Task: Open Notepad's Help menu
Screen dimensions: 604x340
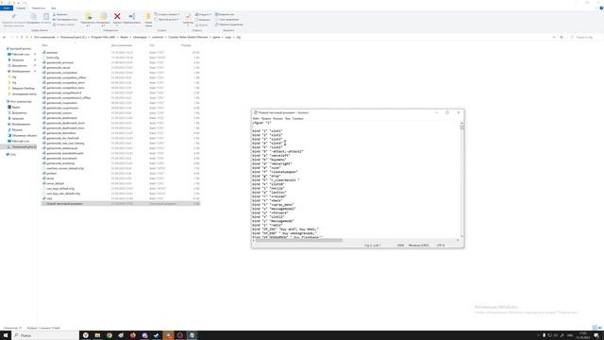Action: pyautogui.click(x=298, y=119)
